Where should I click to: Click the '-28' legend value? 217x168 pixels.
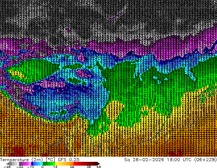tap(7, 167)
